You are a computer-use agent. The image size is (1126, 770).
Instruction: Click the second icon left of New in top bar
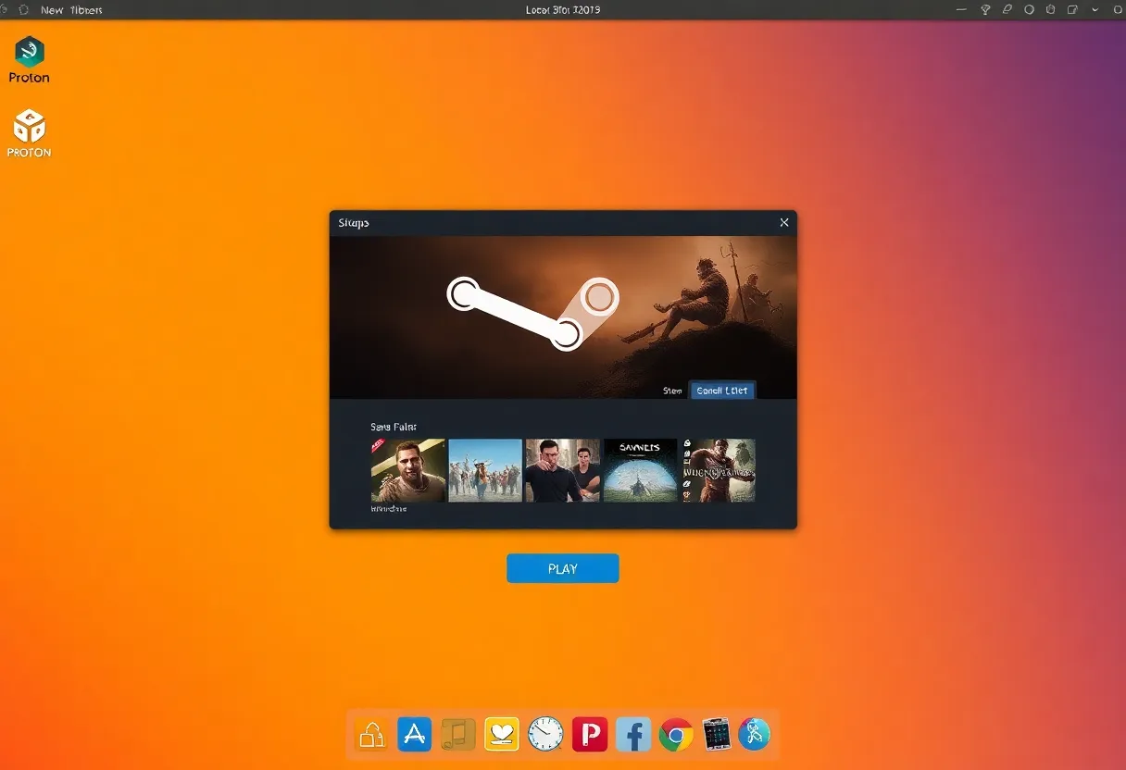[24, 10]
